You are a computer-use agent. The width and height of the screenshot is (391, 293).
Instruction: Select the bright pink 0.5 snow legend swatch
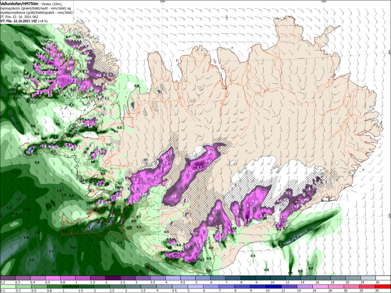tap(53, 278)
